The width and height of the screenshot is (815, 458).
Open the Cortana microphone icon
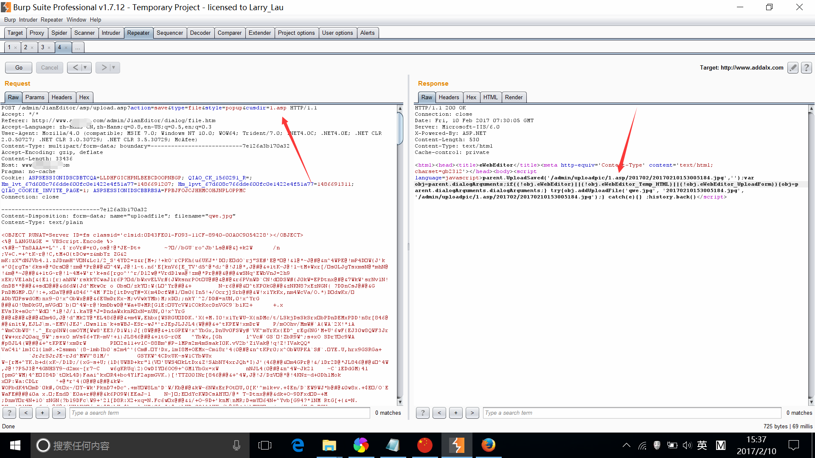236,445
